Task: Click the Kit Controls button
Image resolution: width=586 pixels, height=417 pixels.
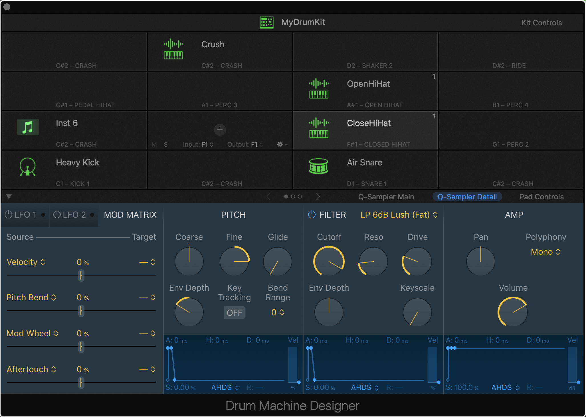Action: [541, 23]
